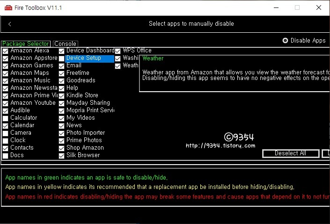Minimize the Fire Toolbox window
This screenshot has width=330, height=224.
[276, 8]
